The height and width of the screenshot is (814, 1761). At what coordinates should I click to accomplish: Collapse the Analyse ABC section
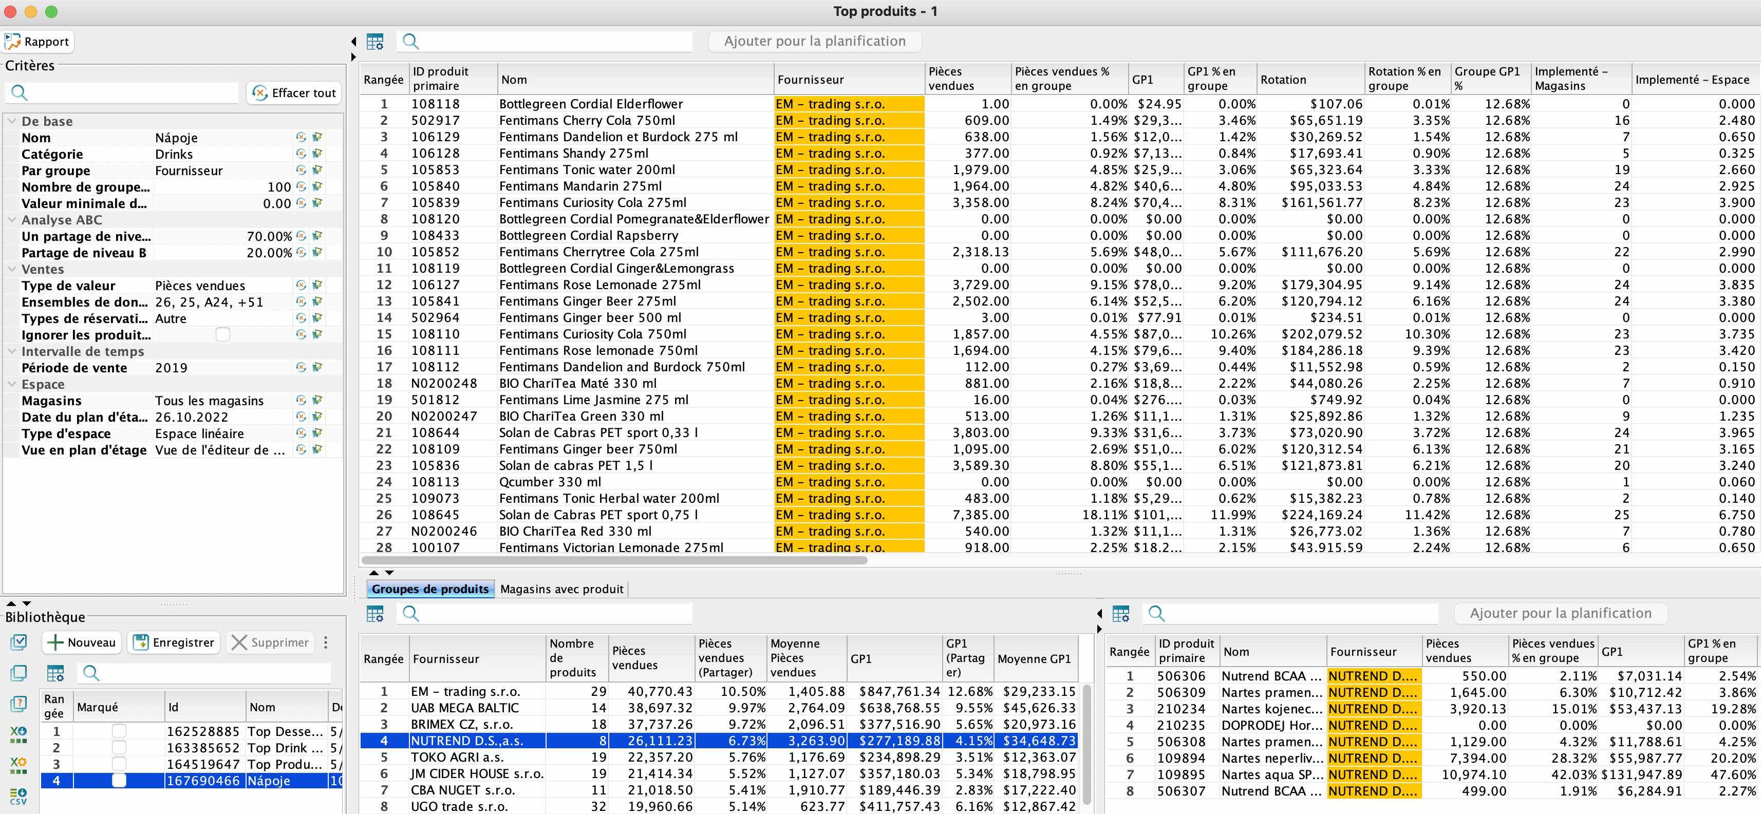coord(12,219)
